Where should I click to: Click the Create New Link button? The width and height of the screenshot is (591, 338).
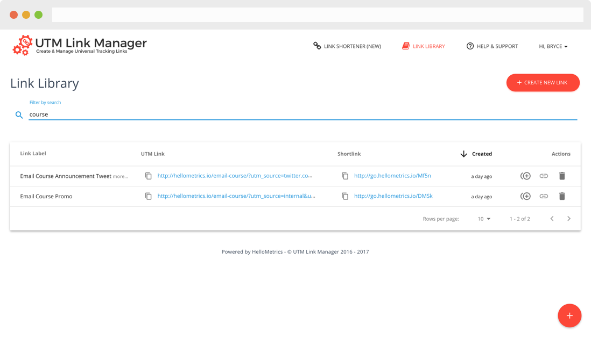(x=543, y=82)
